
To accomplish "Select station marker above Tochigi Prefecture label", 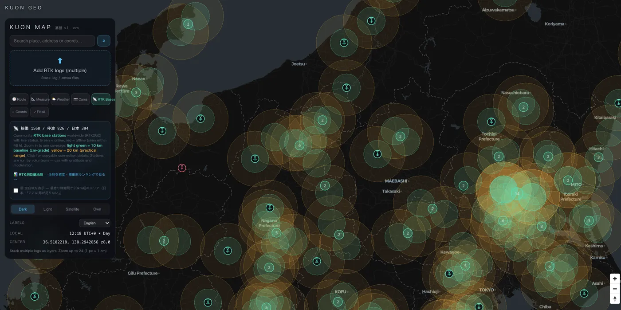I will [491, 122].
